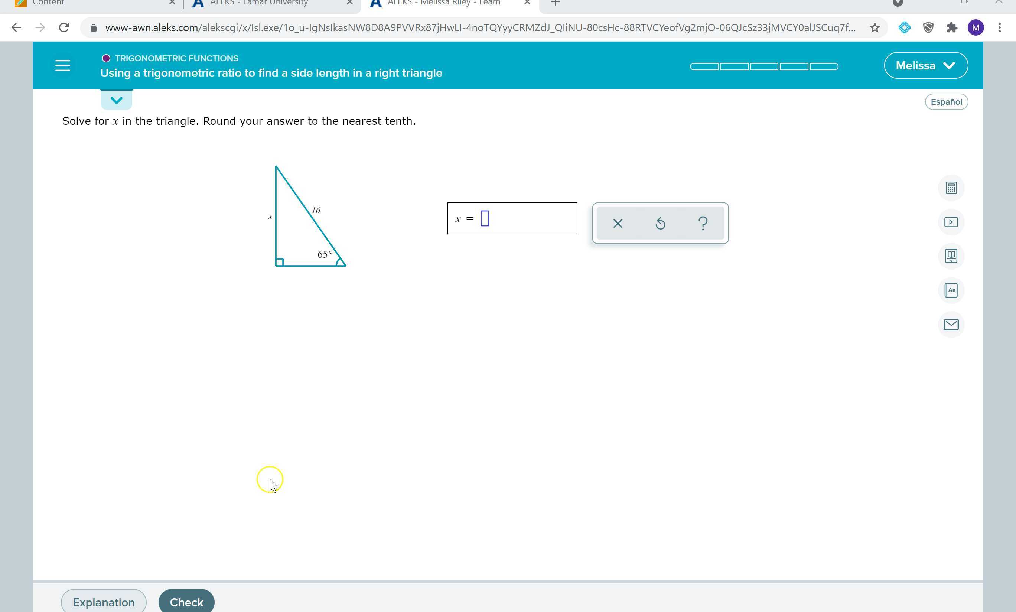Expand the hamburger navigation menu
This screenshot has height=612, width=1016.
(x=63, y=65)
